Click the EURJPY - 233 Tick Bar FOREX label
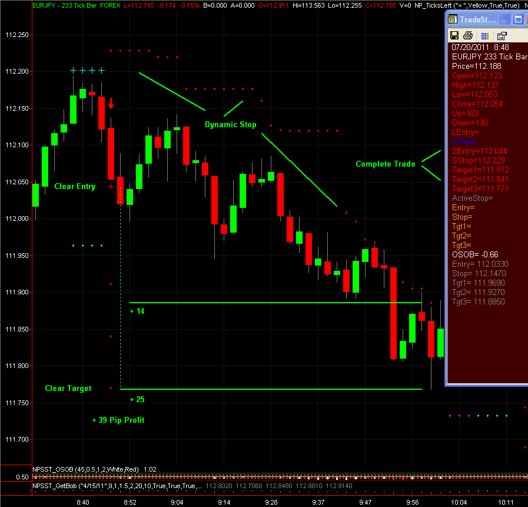The height and width of the screenshot is (507, 528). (77, 5)
